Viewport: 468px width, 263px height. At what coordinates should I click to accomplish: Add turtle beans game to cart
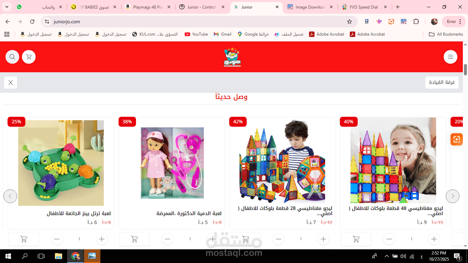point(24,239)
